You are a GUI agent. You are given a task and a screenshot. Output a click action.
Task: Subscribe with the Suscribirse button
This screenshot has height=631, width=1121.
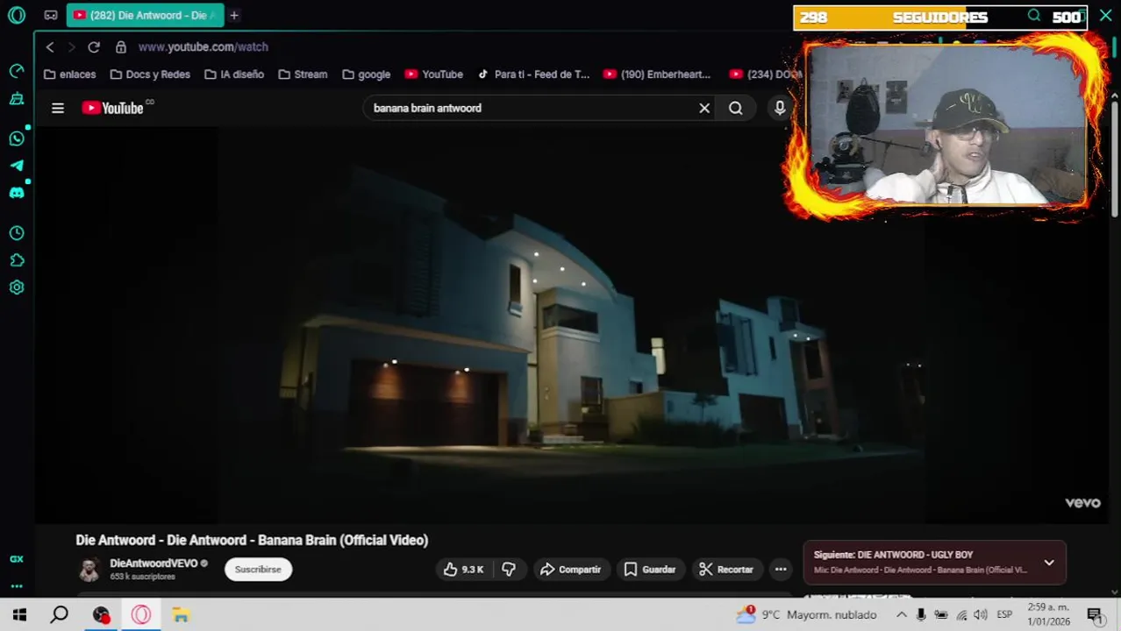258,570
